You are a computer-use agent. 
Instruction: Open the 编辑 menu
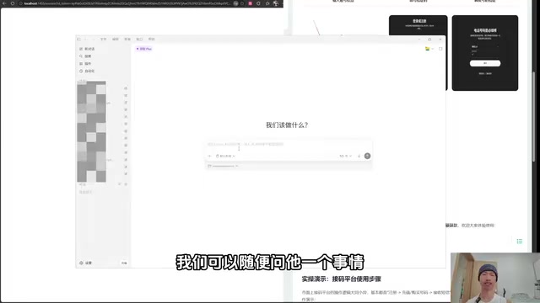pyautogui.click(x=116, y=40)
